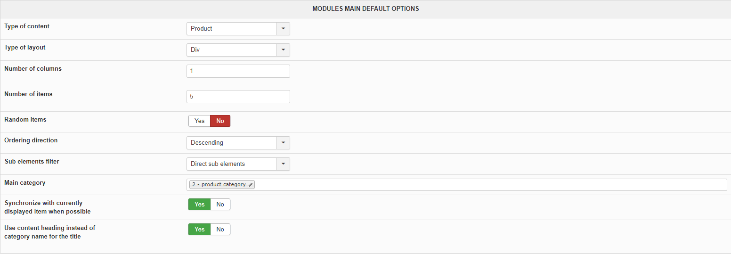The height and width of the screenshot is (255, 731).
Task: Select No for Random items
Action: coord(220,121)
